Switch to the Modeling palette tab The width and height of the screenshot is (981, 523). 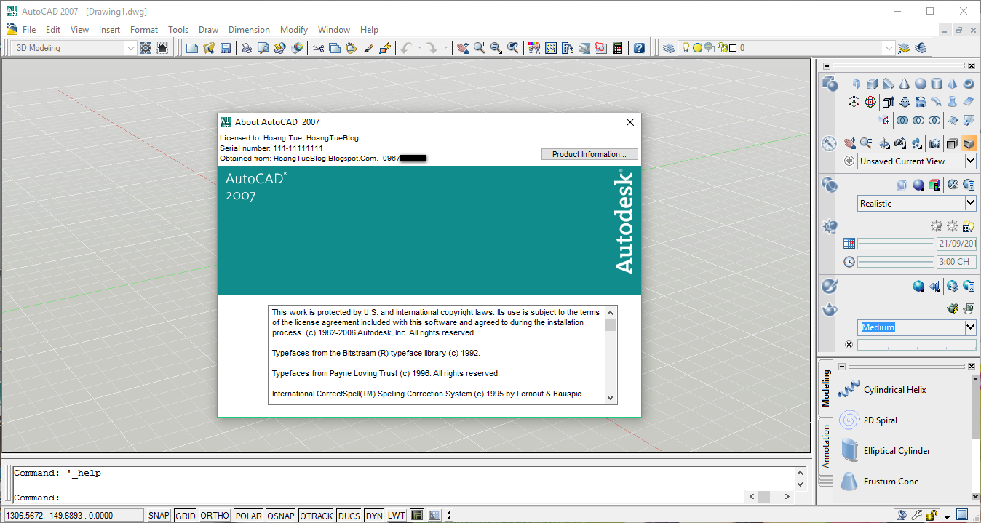point(825,388)
